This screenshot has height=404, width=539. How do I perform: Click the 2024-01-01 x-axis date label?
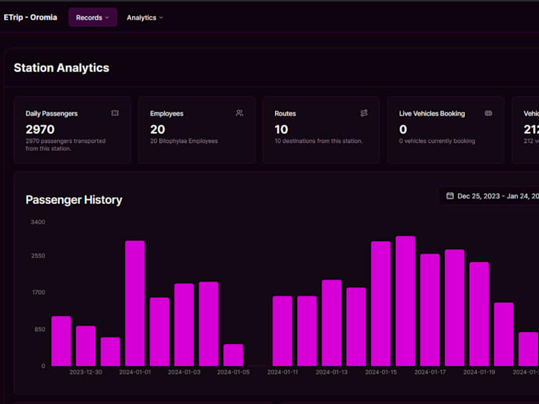click(135, 372)
